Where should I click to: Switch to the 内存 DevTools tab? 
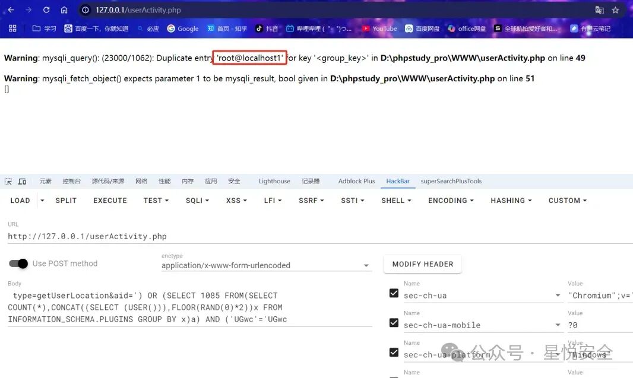coord(188,181)
